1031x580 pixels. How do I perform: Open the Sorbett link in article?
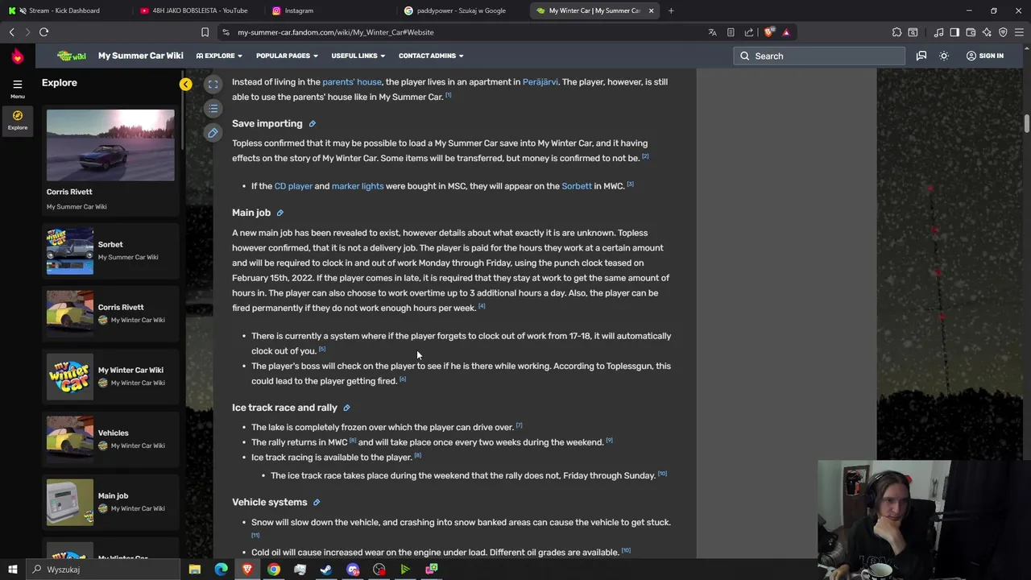[577, 186]
